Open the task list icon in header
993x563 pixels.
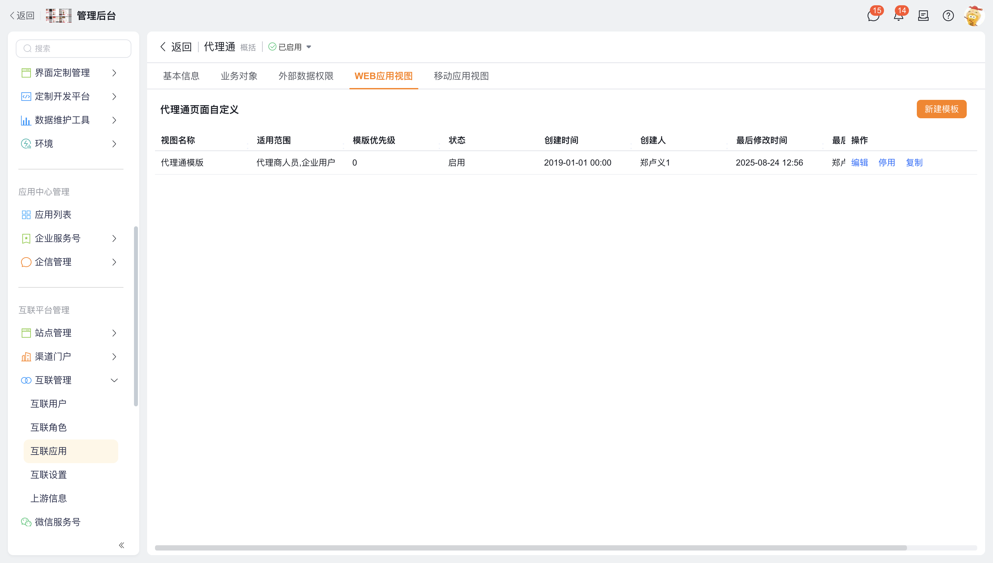(x=923, y=16)
